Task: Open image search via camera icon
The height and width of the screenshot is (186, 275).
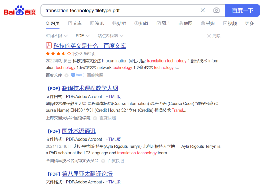Action: (x=216, y=10)
